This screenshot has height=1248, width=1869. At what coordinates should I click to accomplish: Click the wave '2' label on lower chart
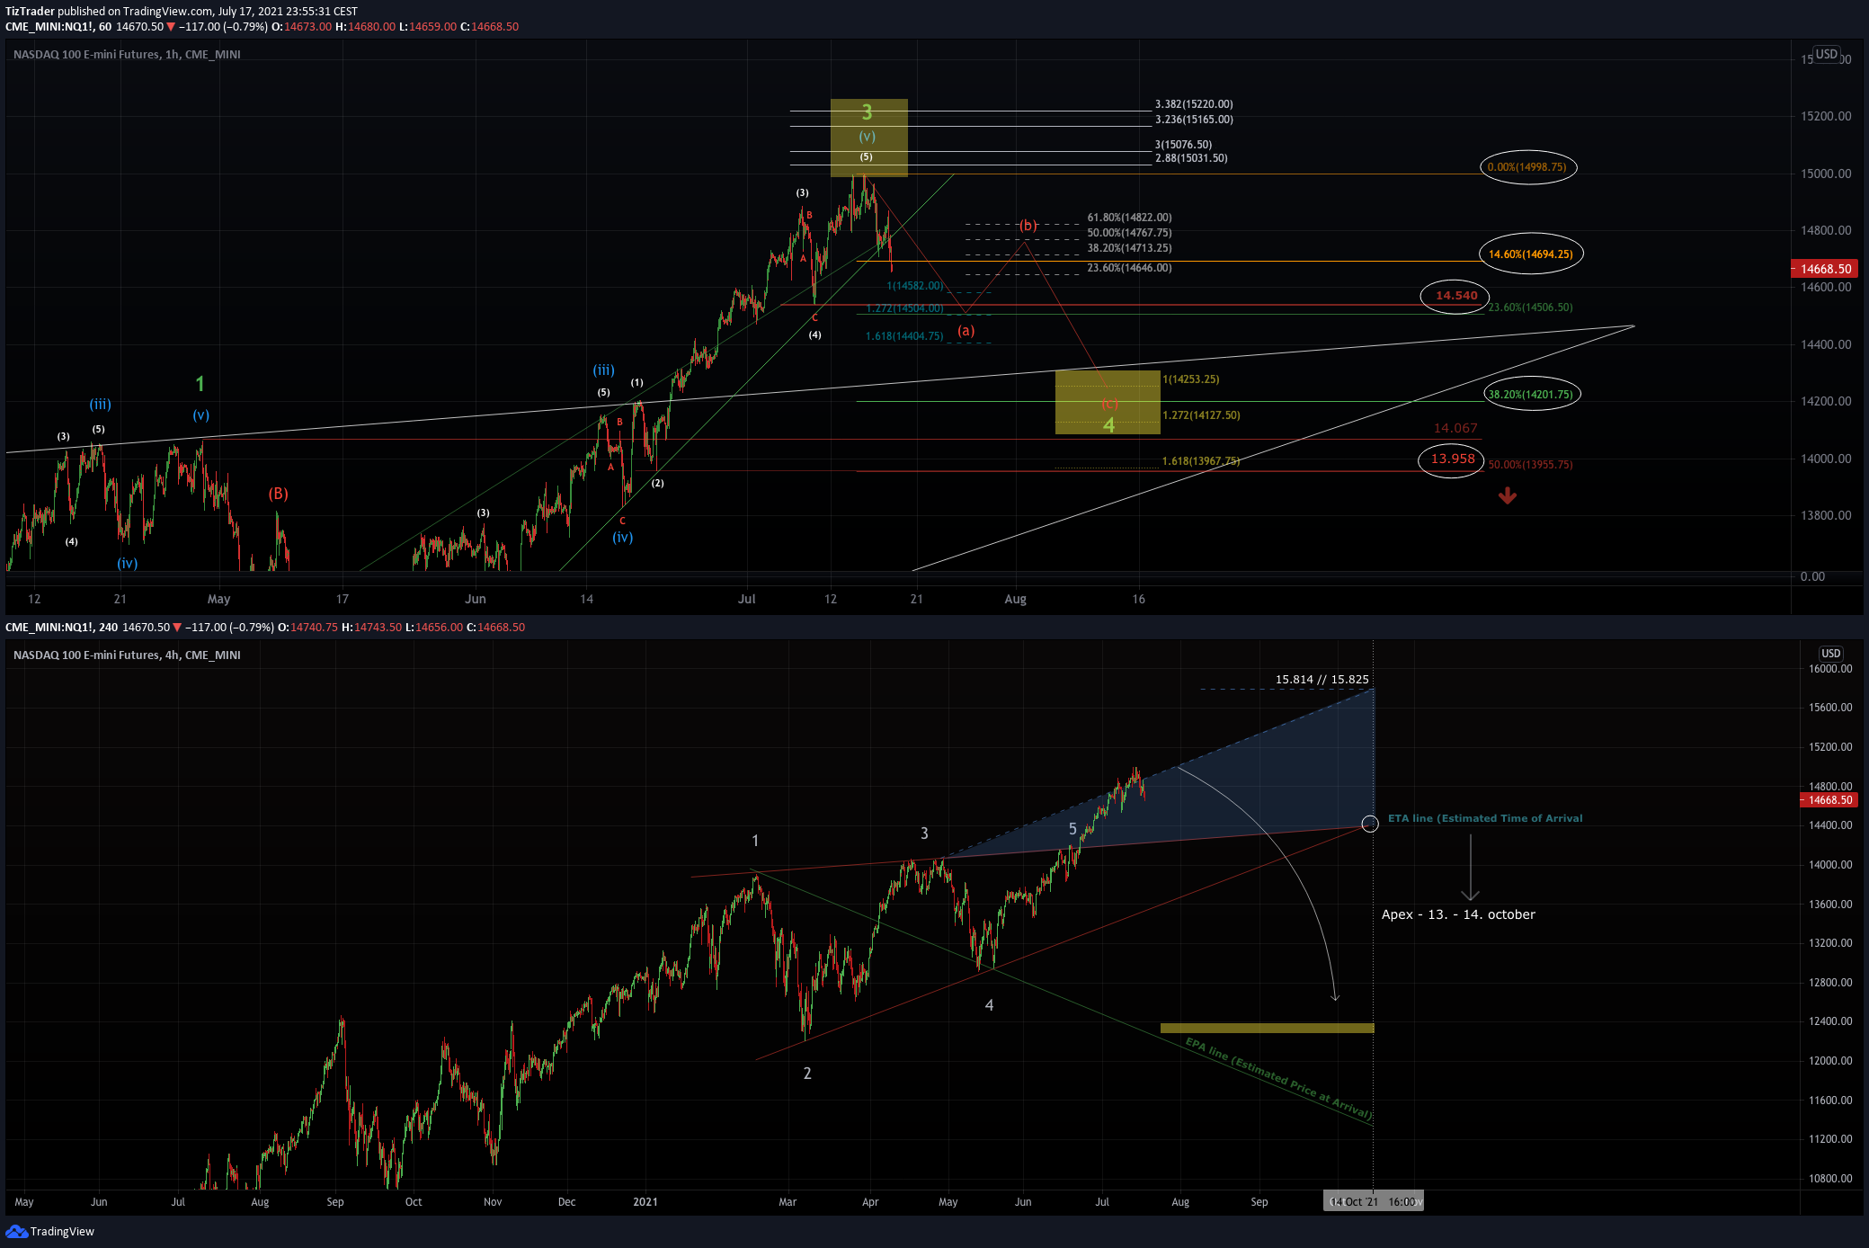(x=807, y=1074)
